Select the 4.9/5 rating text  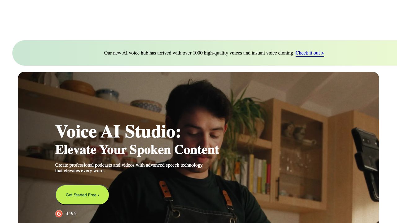[x=71, y=214]
